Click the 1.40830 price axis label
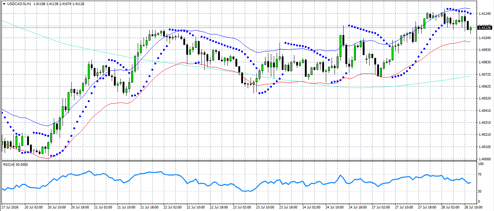 click(x=485, y=62)
